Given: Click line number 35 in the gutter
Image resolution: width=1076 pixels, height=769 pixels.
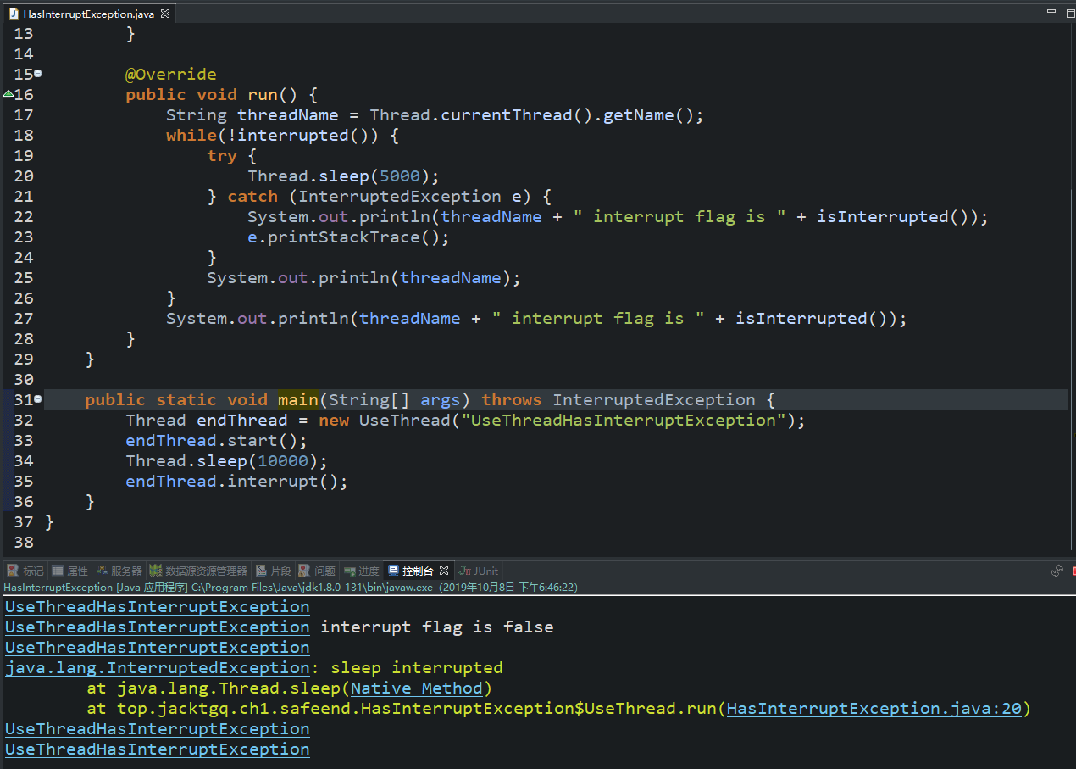Looking at the screenshot, I should [x=24, y=481].
